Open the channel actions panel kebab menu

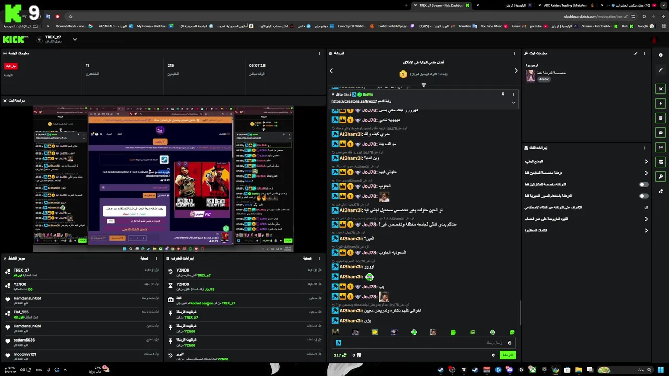click(645, 148)
